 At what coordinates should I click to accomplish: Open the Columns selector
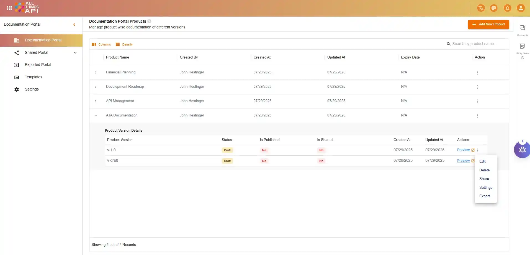[101, 44]
